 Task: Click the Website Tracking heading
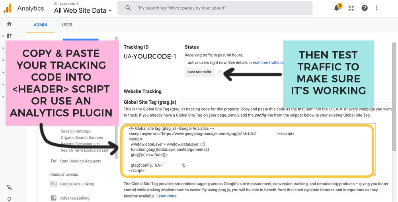coord(142,91)
